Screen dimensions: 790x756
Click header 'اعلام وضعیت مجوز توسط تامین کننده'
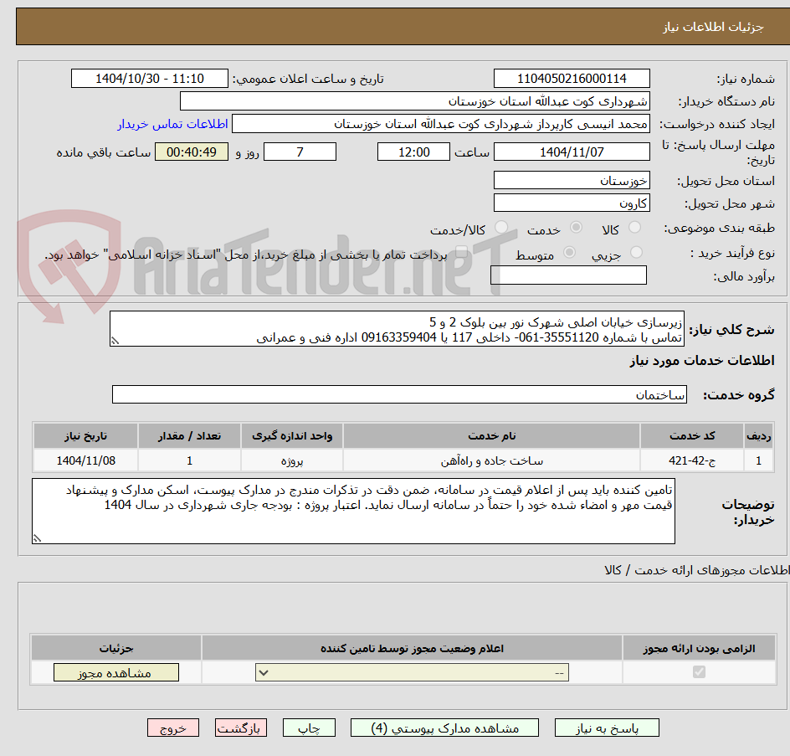tap(412, 648)
